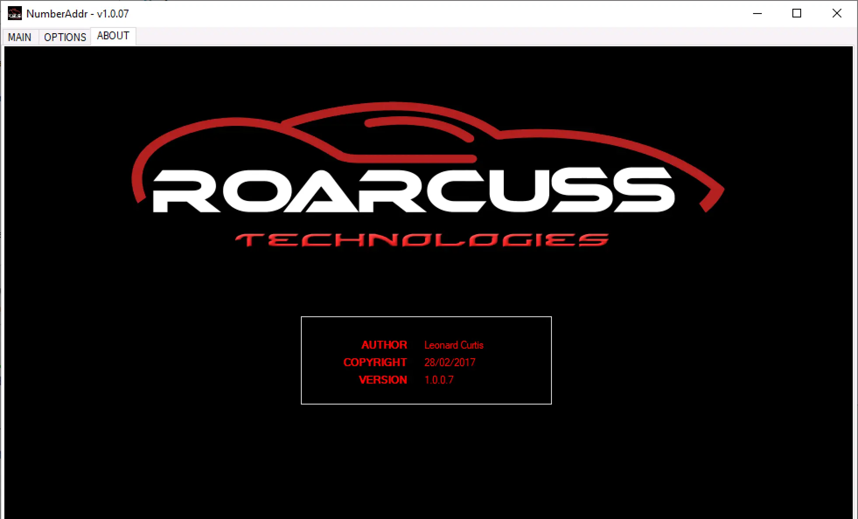Click the NumberAddr app icon in title bar

(14, 14)
